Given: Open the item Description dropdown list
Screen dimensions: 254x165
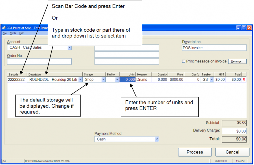Looking at the screenshot, I should [x=80, y=80].
